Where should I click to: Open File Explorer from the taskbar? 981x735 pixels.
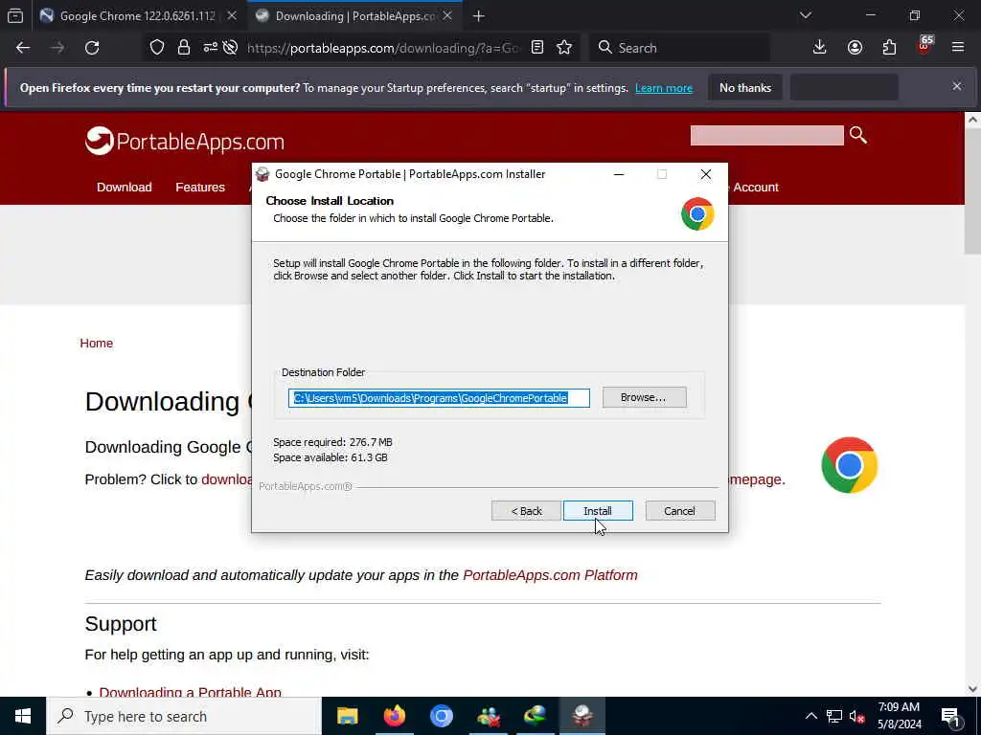coord(347,716)
